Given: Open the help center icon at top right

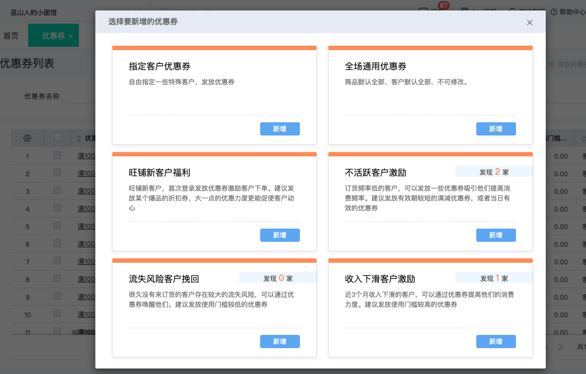Looking at the screenshot, I should pyautogui.click(x=553, y=11).
